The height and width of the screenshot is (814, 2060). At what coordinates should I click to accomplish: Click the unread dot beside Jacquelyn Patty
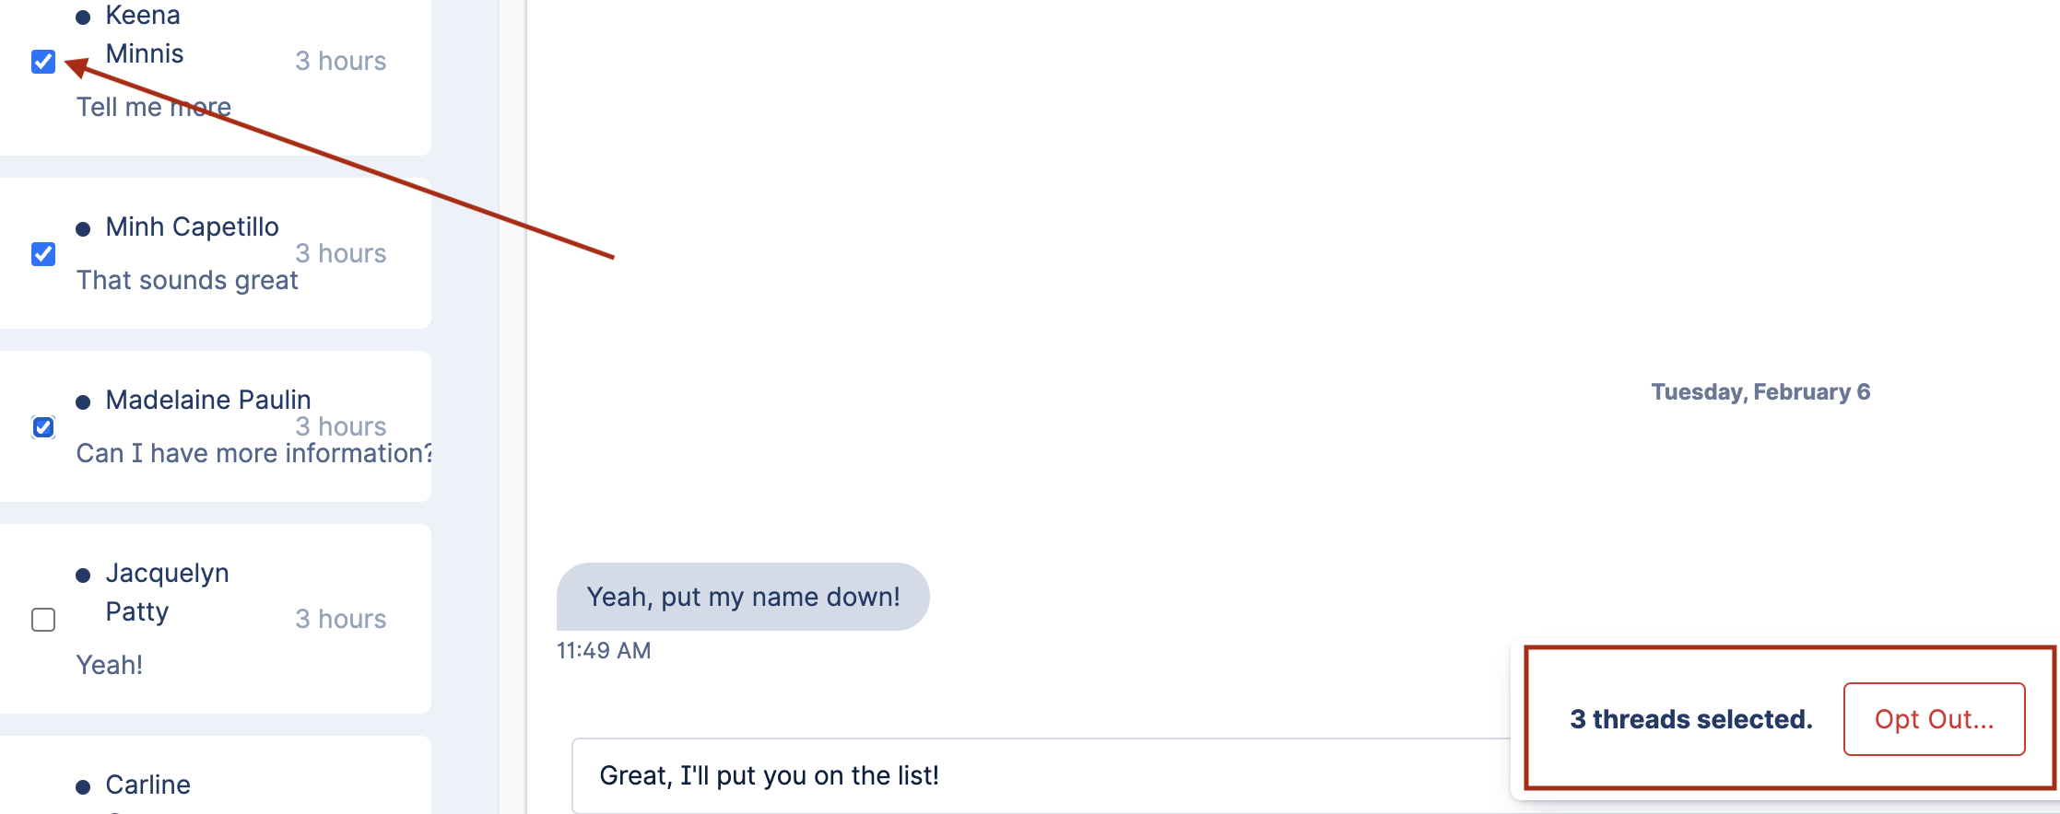coord(83,576)
